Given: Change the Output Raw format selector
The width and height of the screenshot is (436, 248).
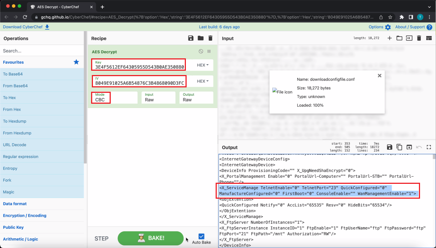Looking at the screenshot, I should tap(196, 98).
